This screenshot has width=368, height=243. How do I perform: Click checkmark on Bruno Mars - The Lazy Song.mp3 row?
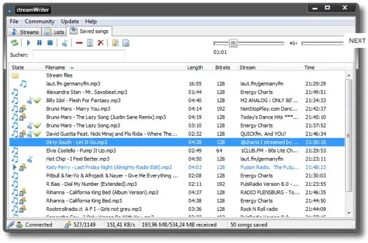(38, 125)
